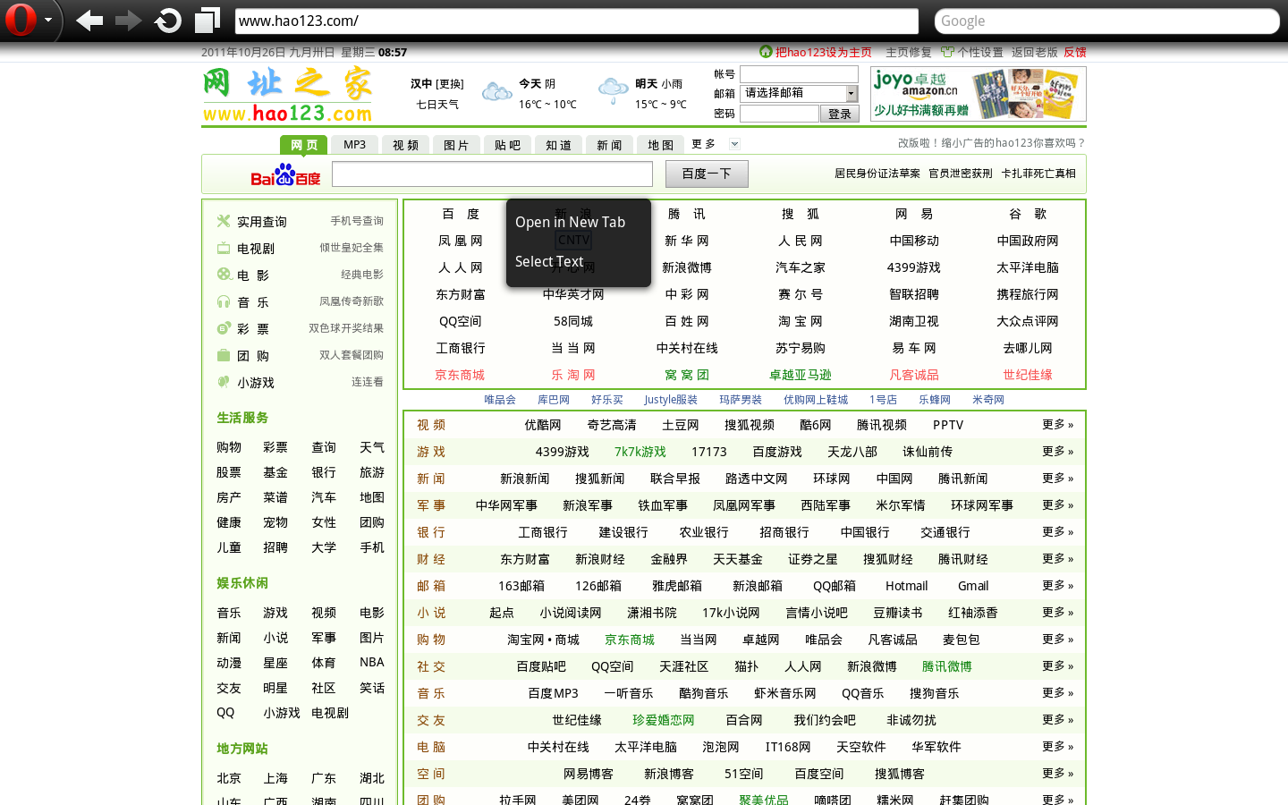Open the 淘宝网 link

[801, 321]
